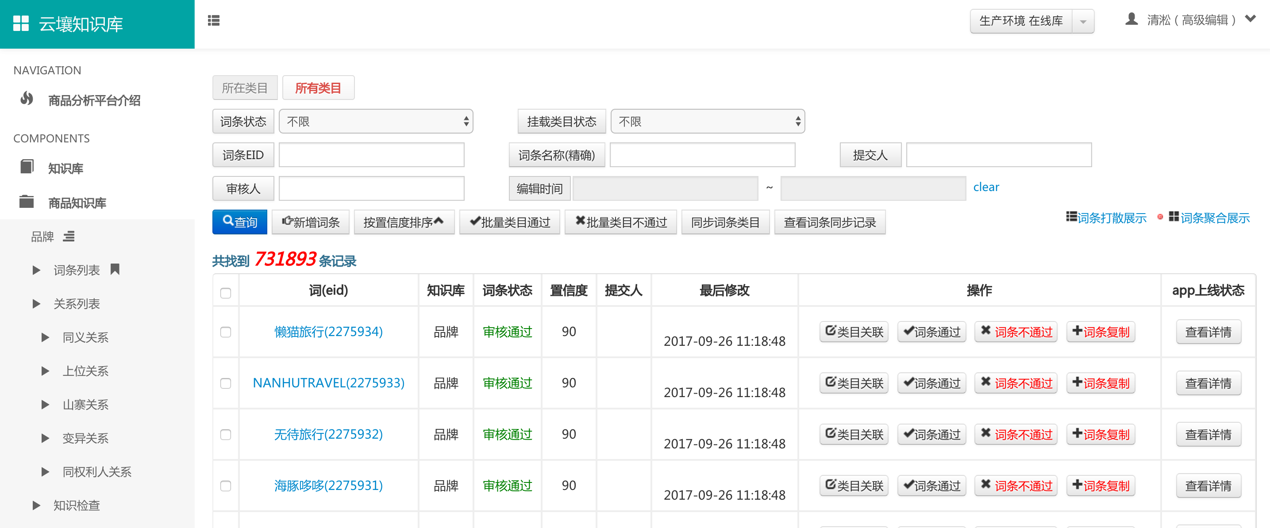Tick the checkbox for 懒猫旅行(2275934)

(226, 332)
